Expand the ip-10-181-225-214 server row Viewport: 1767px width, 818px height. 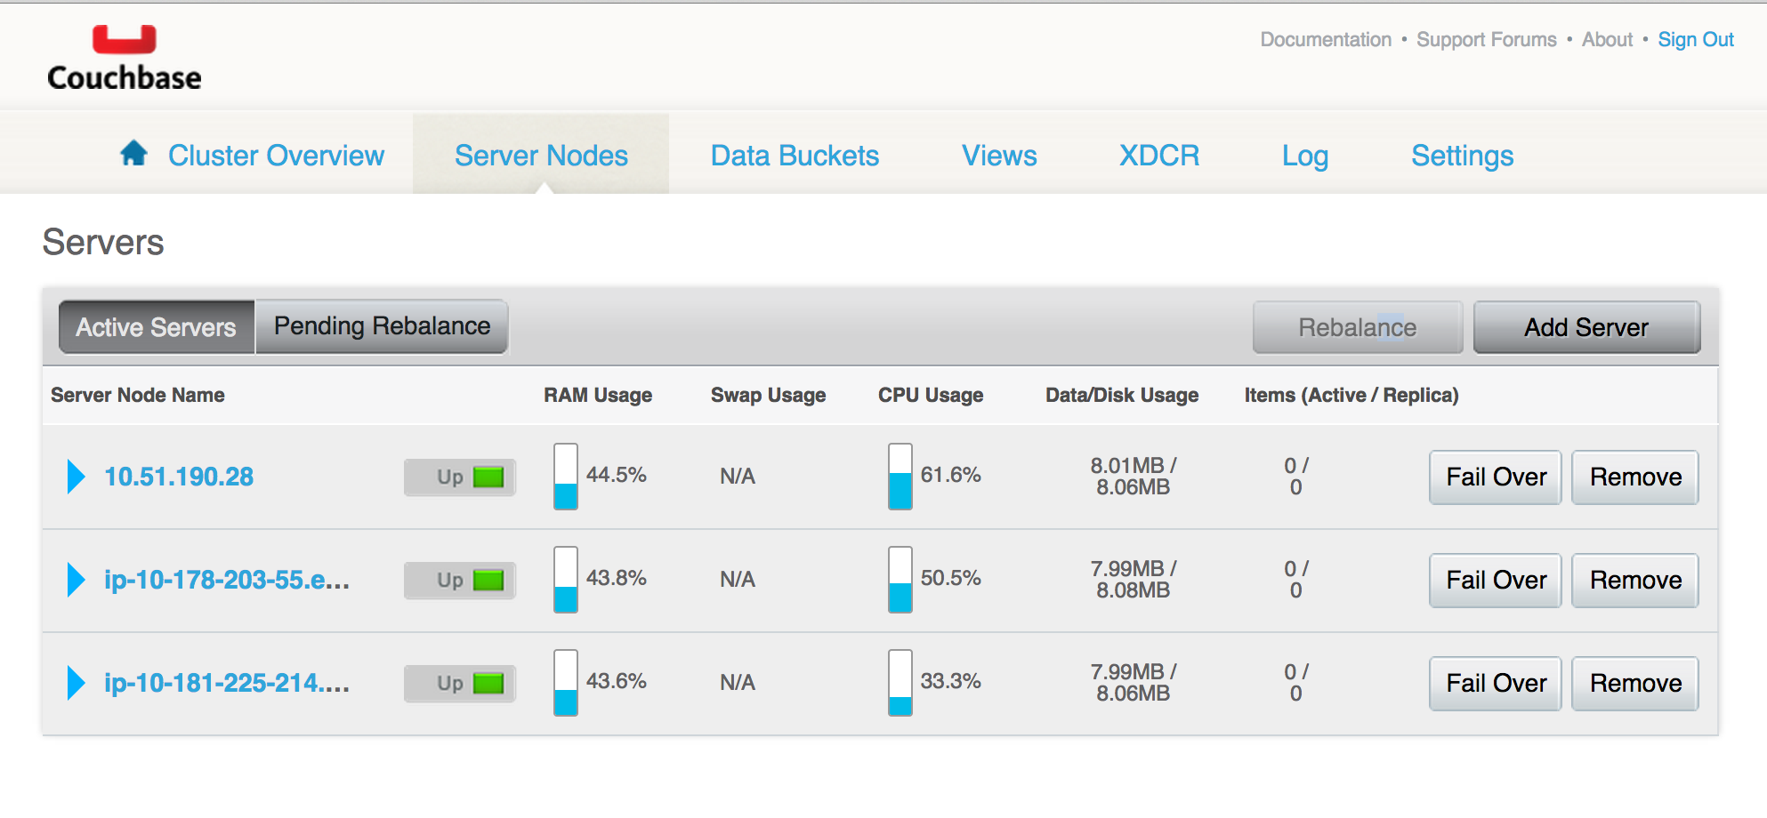pyautogui.click(x=77, y=683)
